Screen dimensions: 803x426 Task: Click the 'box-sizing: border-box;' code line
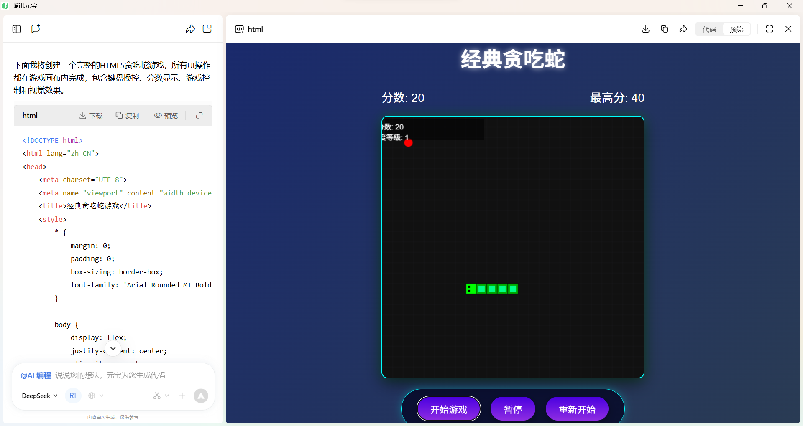point(117,272)
